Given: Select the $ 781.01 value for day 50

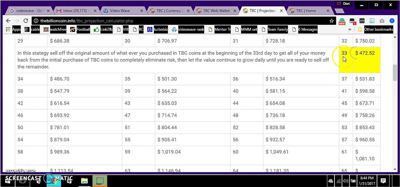Looking at the screenshot, I should (60, 128).
